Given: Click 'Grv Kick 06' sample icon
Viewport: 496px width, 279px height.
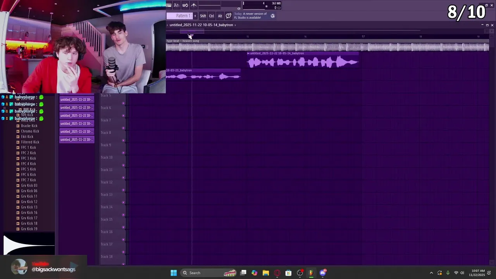Looking at the screenshot, I should tap(18, 191).
